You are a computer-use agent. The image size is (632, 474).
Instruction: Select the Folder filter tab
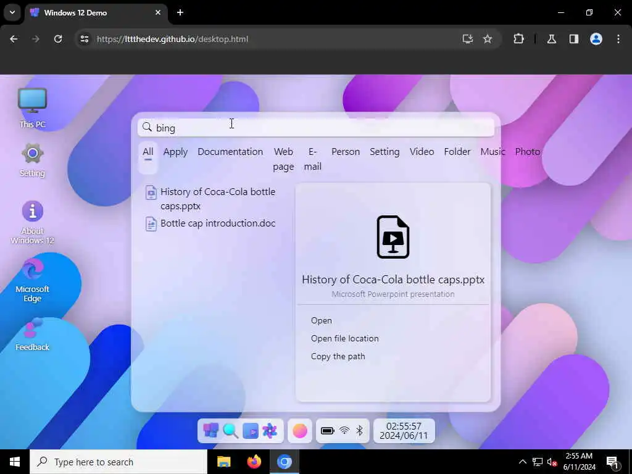coord(457,152)
